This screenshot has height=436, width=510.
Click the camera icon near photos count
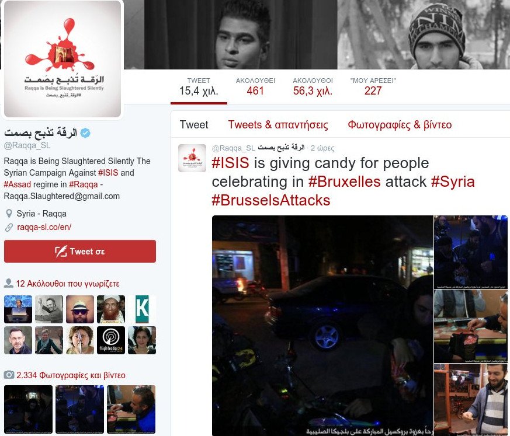[9, 375]
